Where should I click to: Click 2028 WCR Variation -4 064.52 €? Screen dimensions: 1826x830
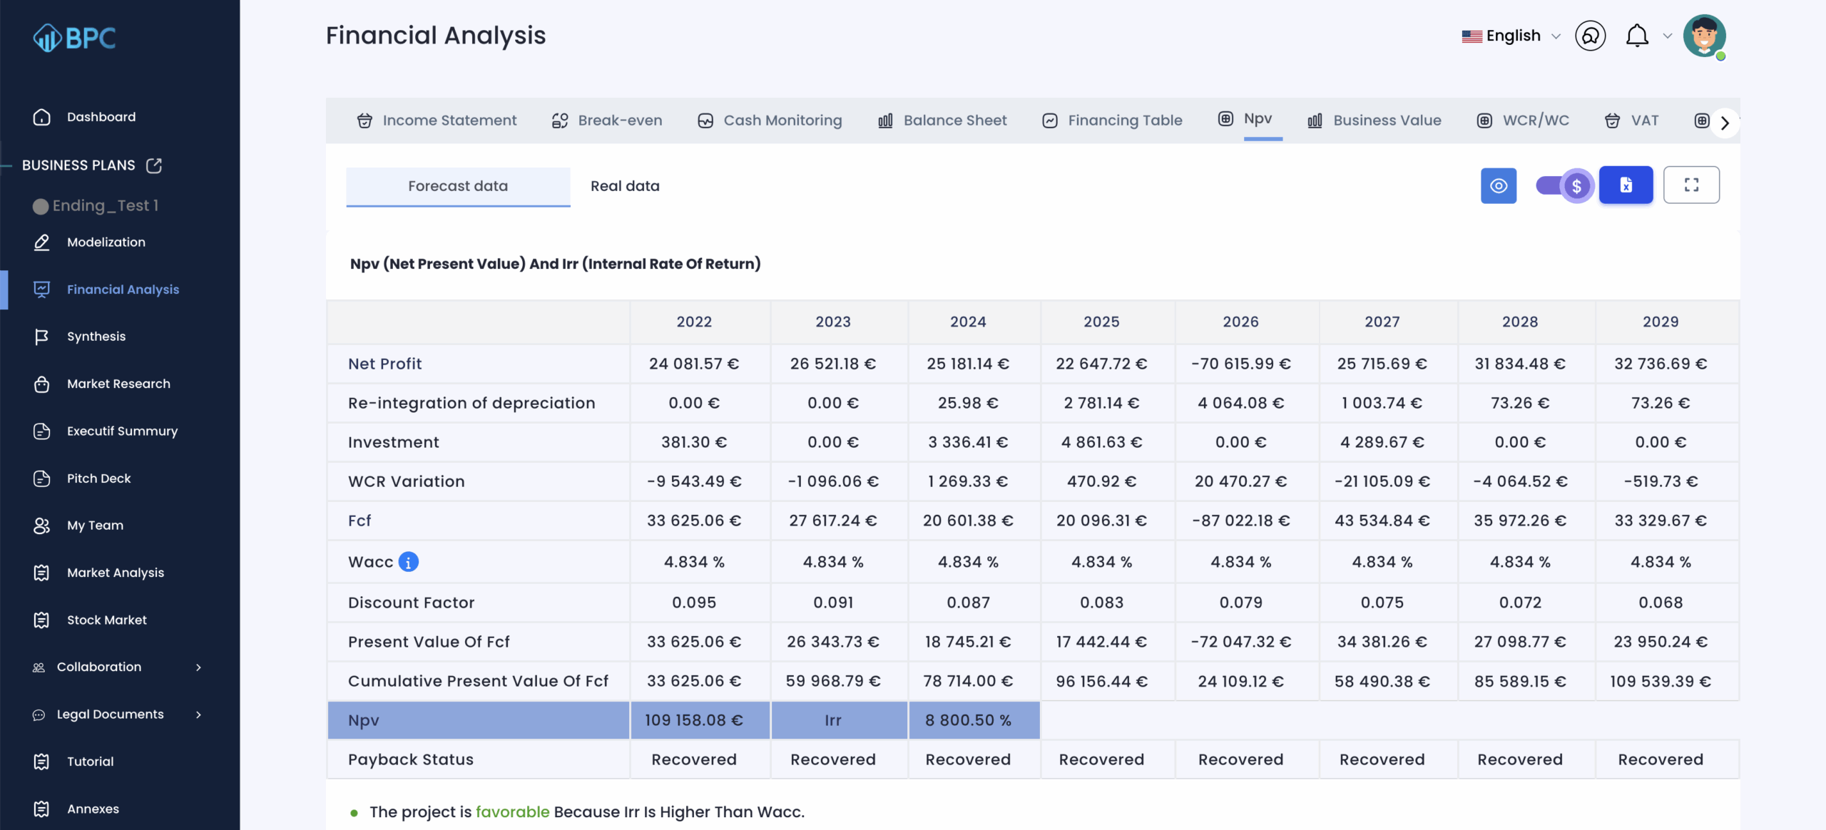click(1520, 481)
